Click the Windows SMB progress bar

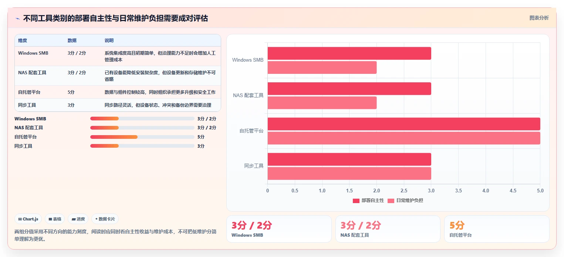142,119
